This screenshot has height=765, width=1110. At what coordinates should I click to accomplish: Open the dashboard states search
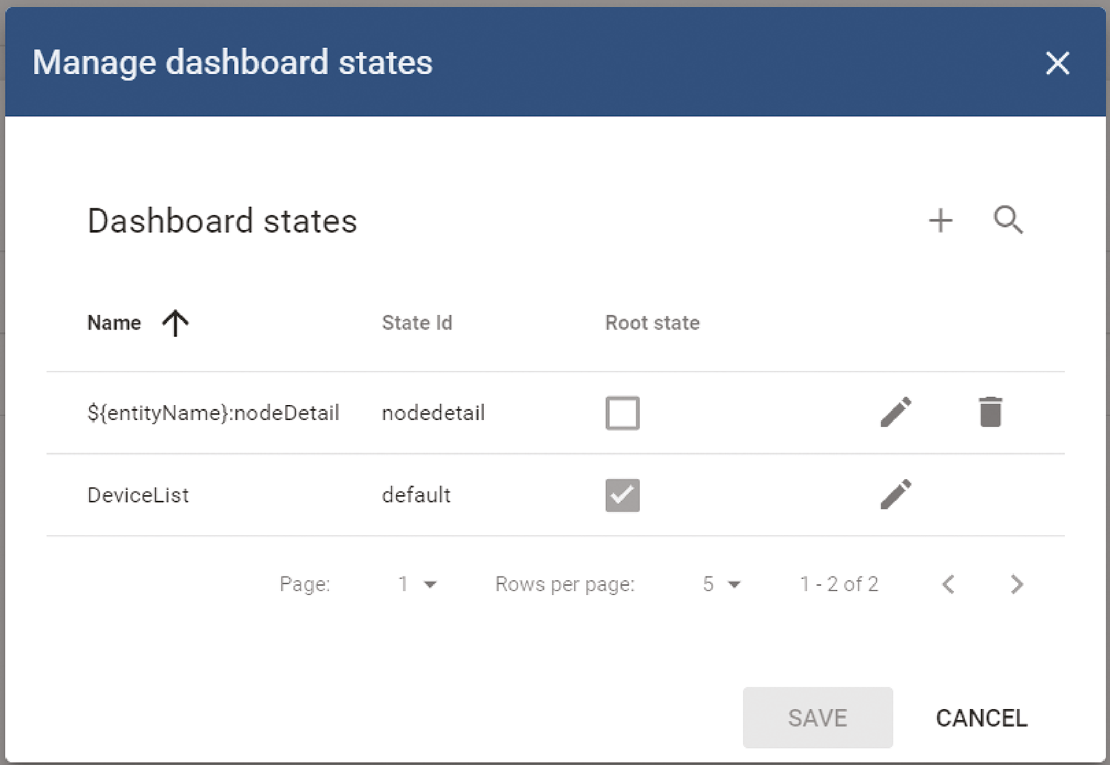click(x=1008, y=220)
